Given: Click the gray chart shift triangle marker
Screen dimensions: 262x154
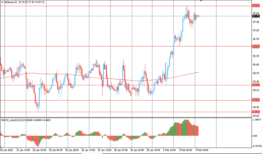Looking at the screenshot, I should 201,1.
